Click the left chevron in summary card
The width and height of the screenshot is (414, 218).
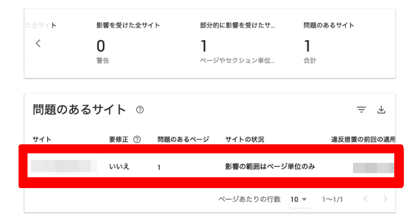coord(38,43)
